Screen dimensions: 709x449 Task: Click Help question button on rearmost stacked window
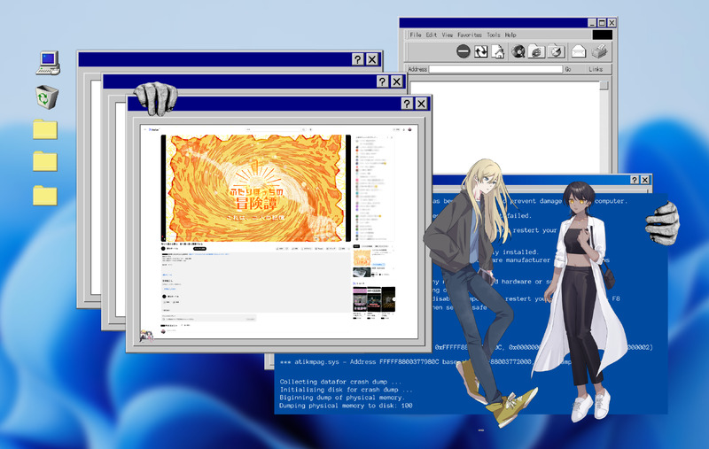[358, 59]
